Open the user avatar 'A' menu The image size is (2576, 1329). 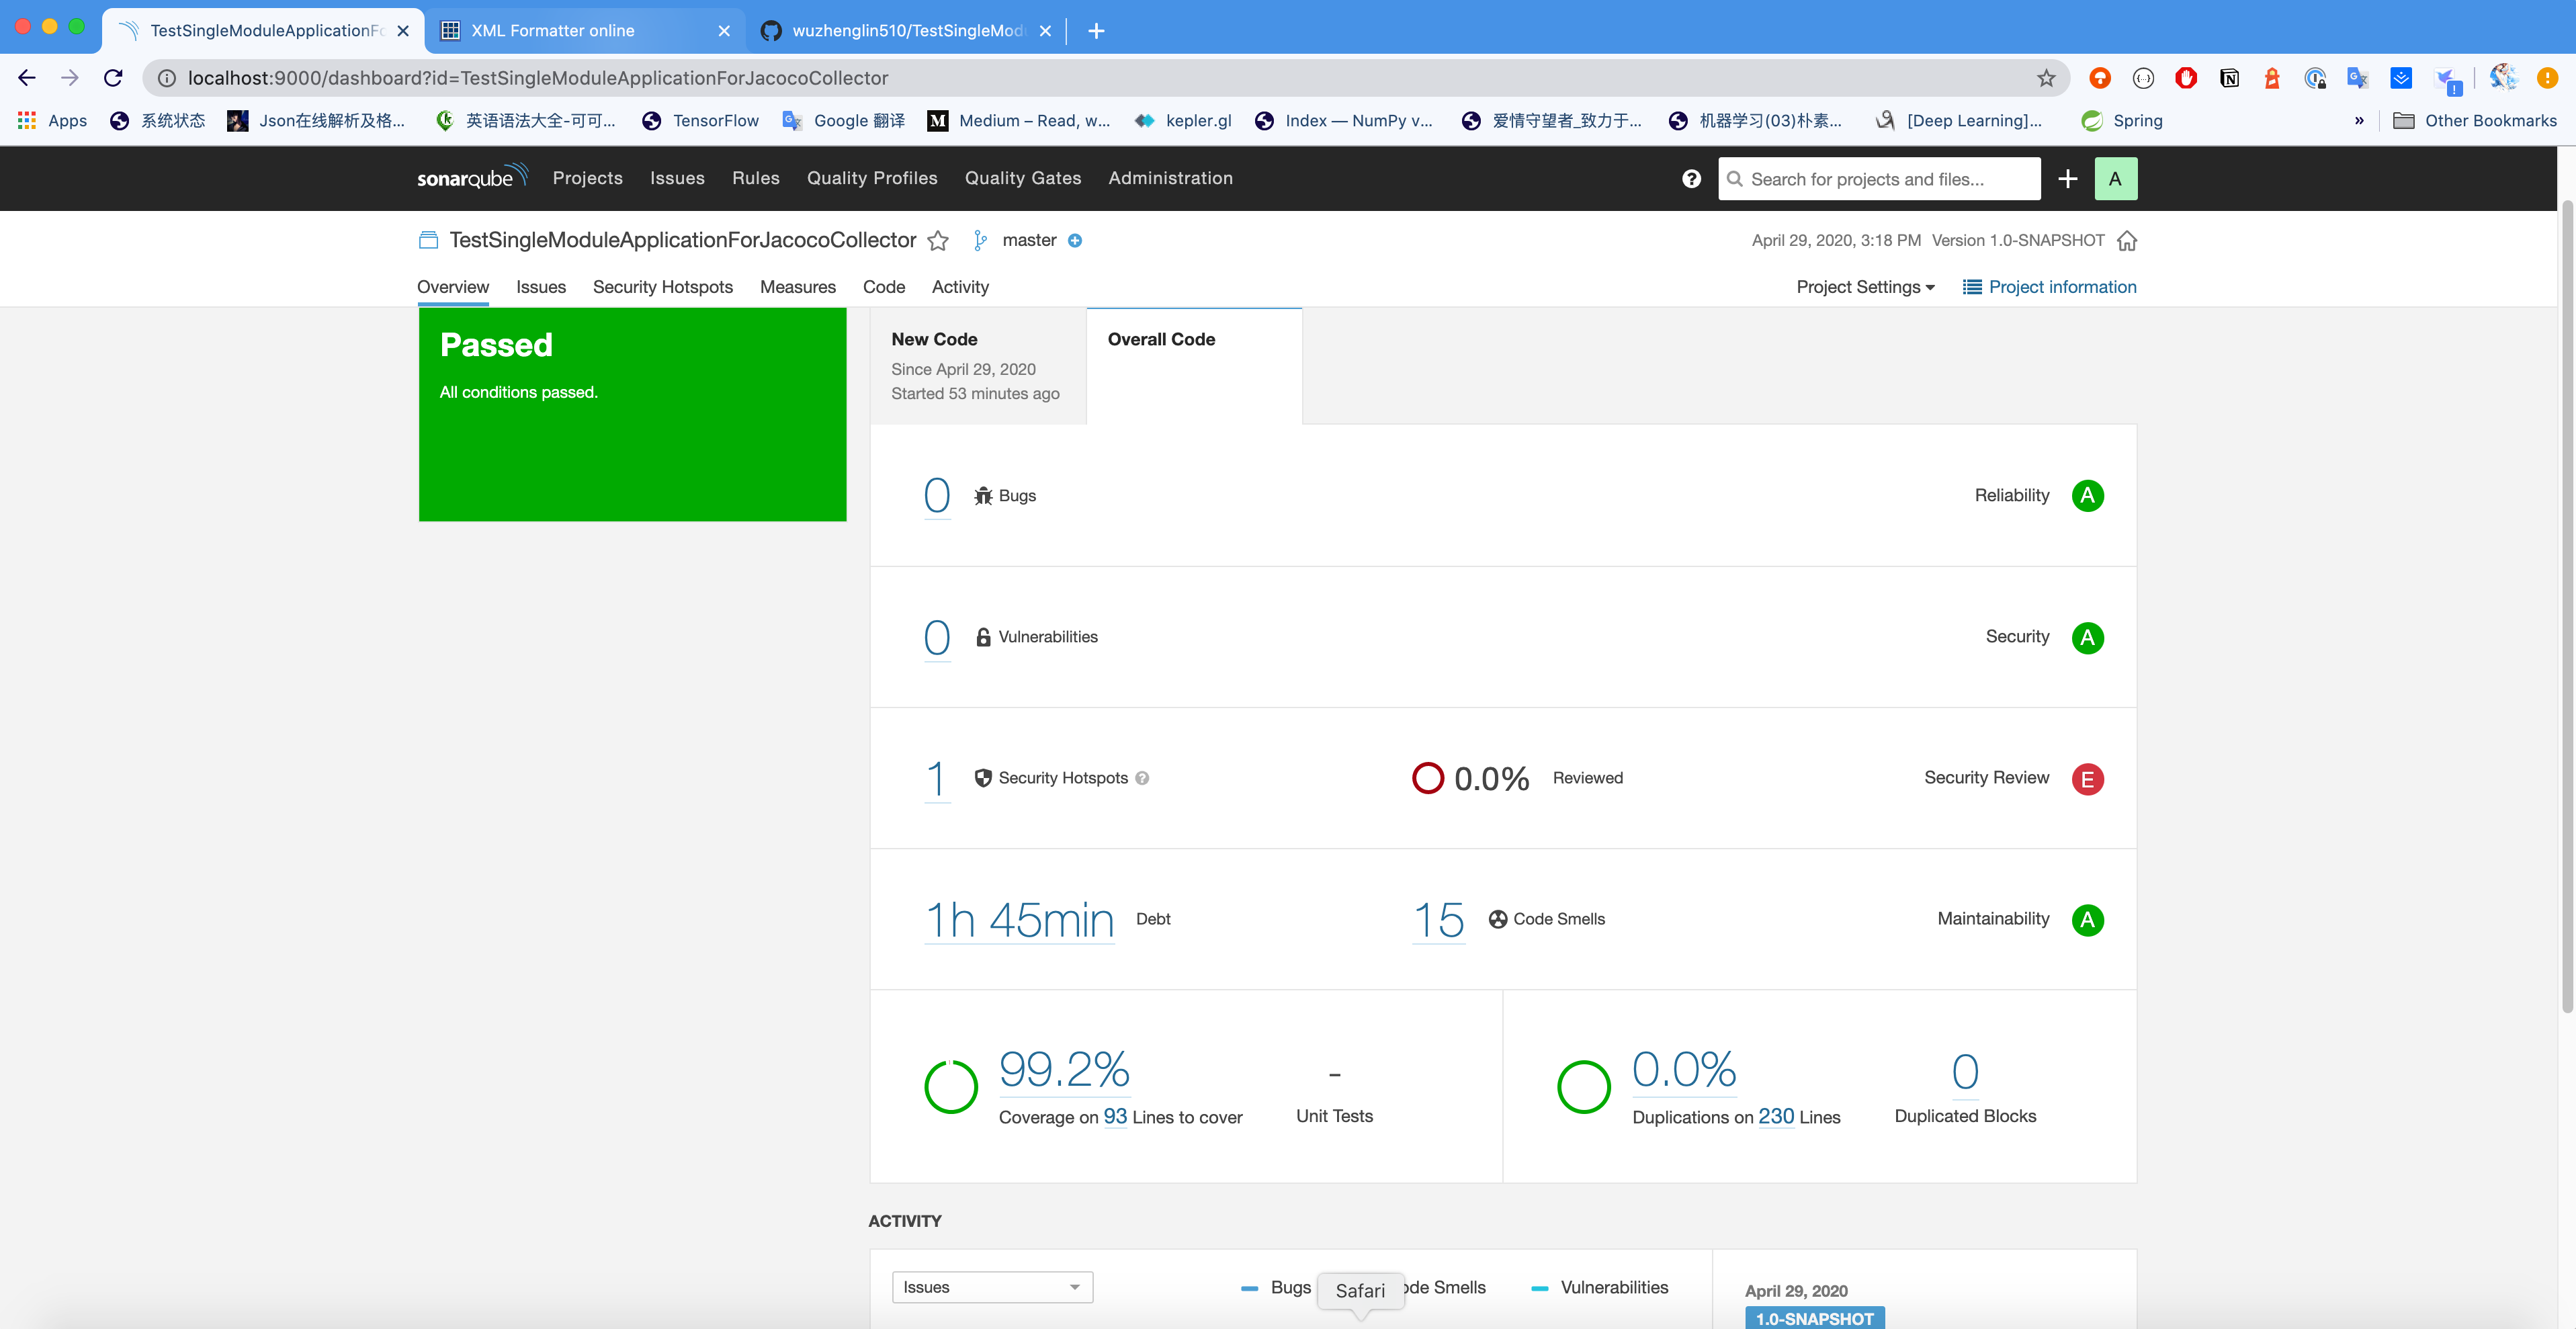2114,179
